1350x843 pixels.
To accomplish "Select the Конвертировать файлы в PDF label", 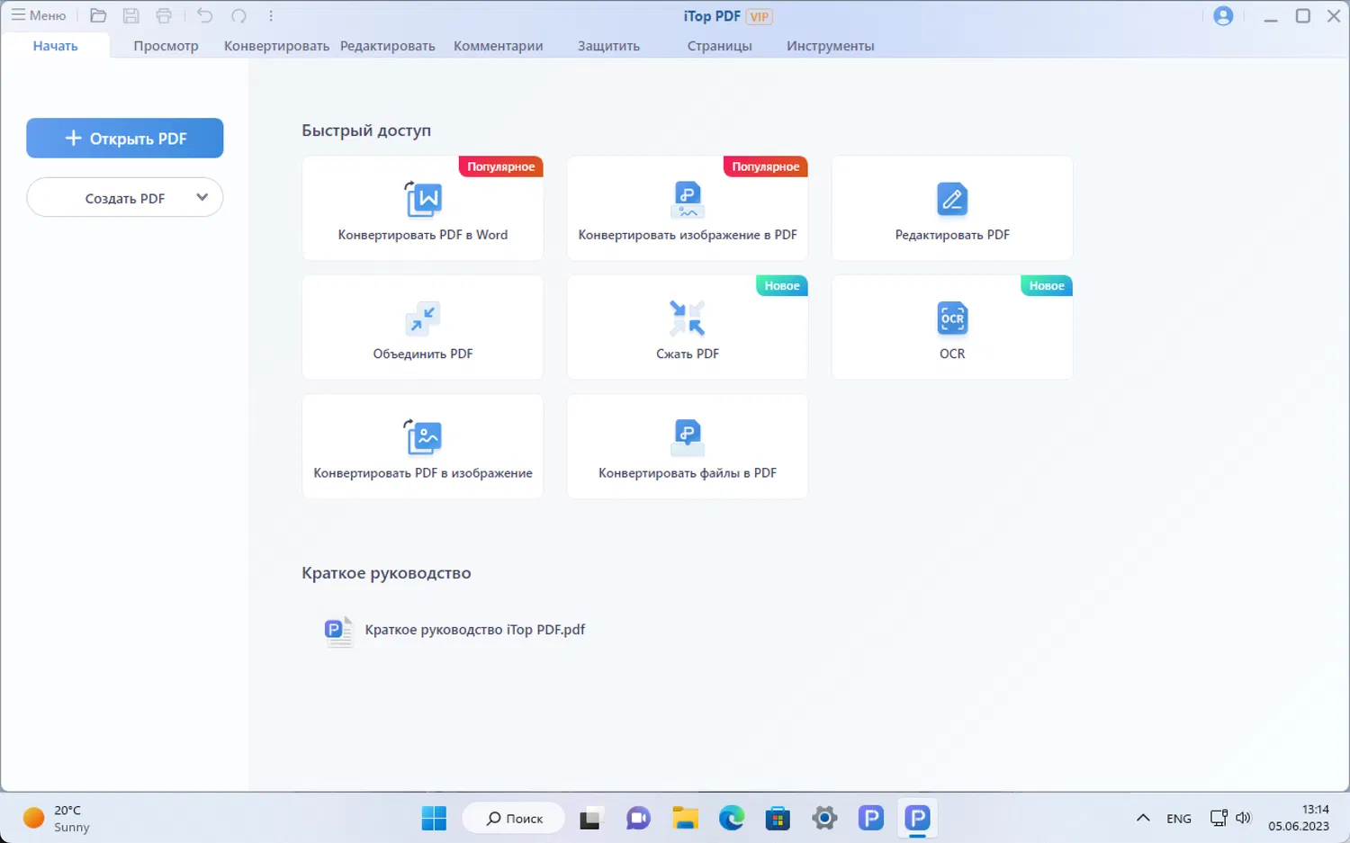I will pyautogui.click(x=688, y=473).
